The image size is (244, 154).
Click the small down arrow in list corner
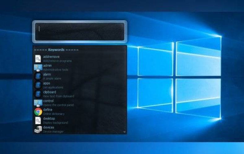click(x=124, y=132)
